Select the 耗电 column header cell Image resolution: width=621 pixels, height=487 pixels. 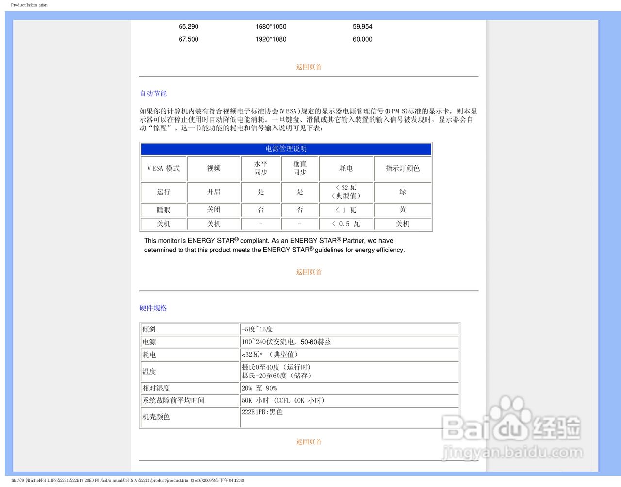pyautogui.click(x=346, y=169)
